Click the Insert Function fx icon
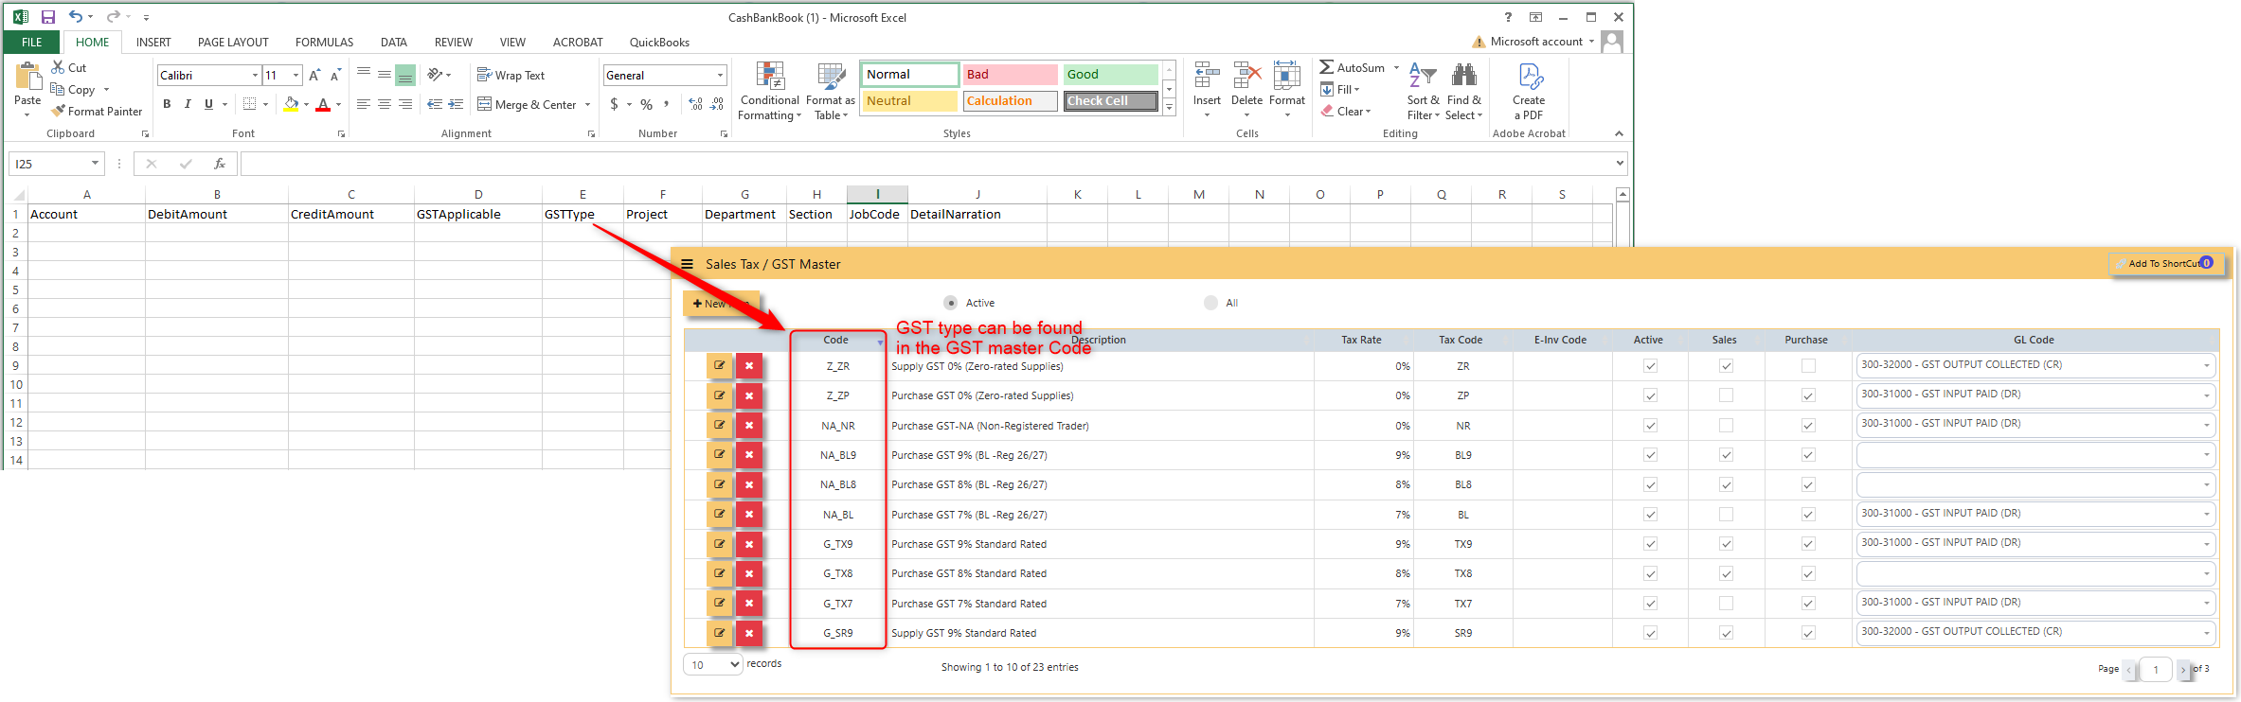Screen dimensions: 2241x702 [220, 164]
